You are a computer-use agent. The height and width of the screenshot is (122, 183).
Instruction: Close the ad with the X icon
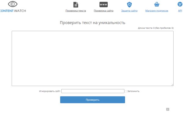point(168,109)
